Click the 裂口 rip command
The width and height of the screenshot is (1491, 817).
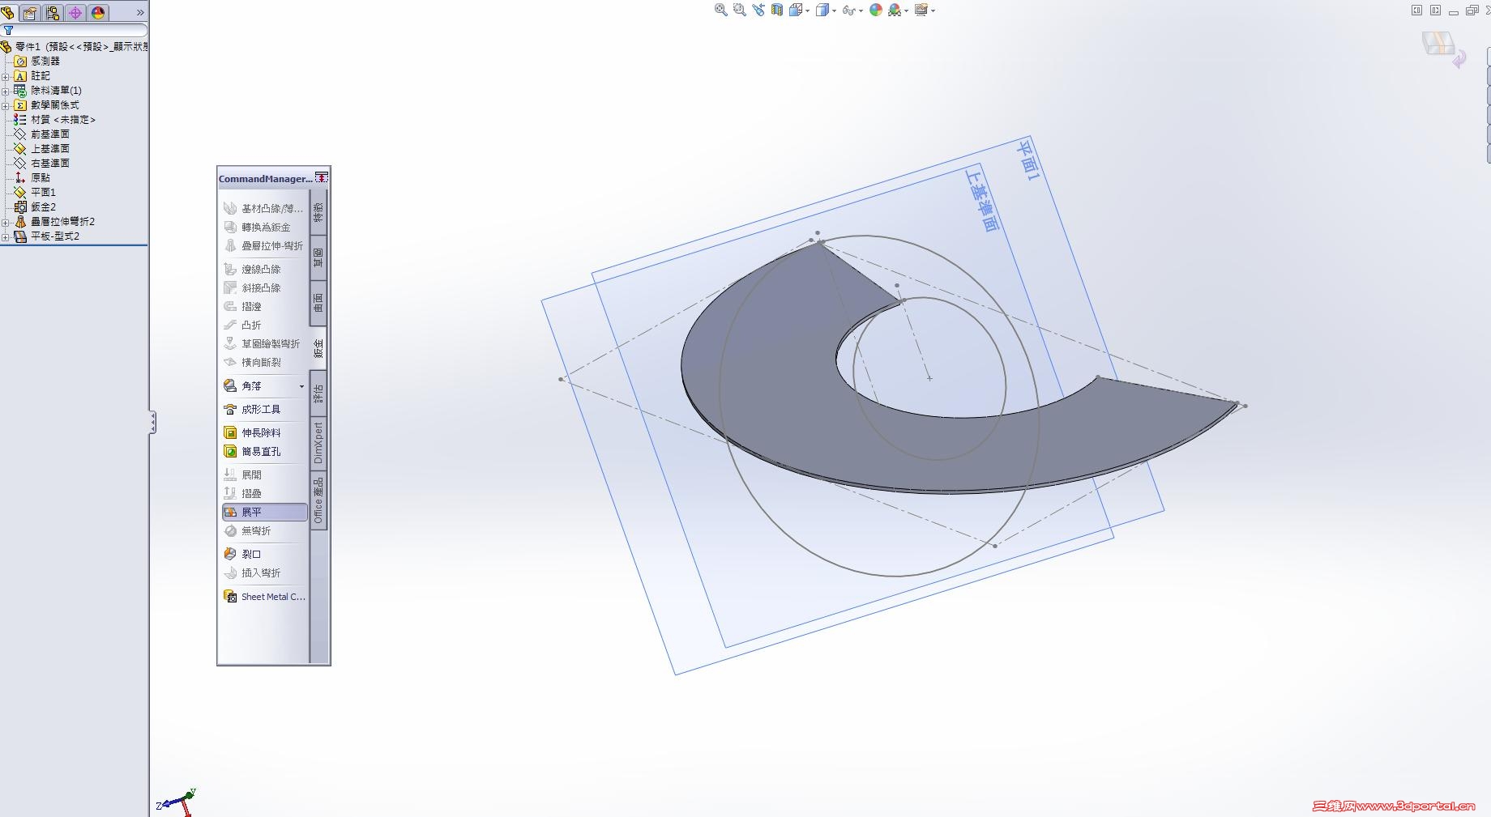click(x=243, y=554)
